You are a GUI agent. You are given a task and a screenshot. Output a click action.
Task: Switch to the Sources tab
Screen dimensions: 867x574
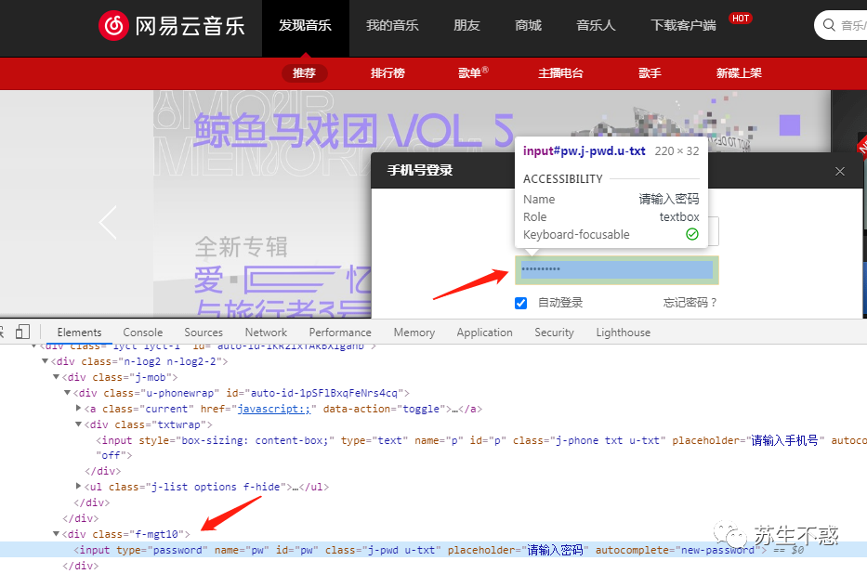pyautogui.click(x=204, y=332)
